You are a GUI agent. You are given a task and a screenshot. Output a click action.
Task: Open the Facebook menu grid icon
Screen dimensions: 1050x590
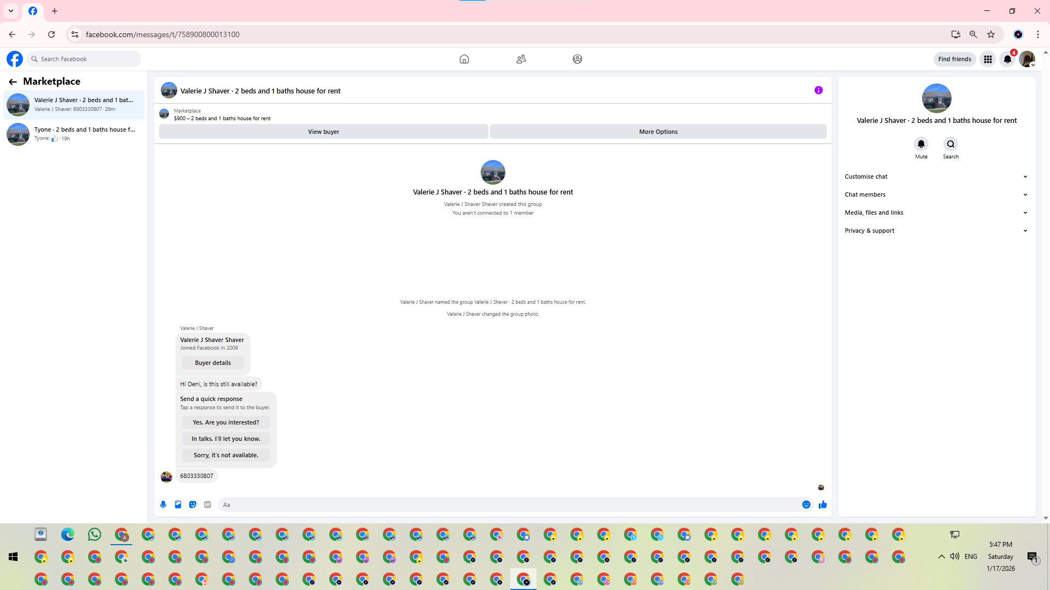988,59
